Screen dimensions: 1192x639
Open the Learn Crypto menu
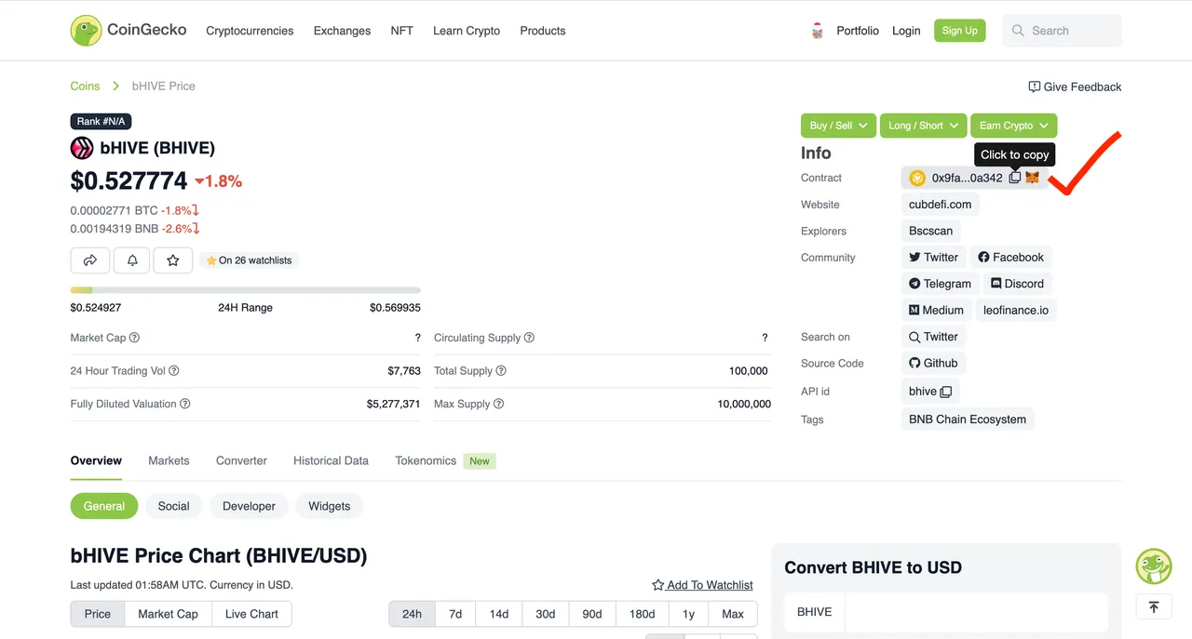tap(467, 31)
